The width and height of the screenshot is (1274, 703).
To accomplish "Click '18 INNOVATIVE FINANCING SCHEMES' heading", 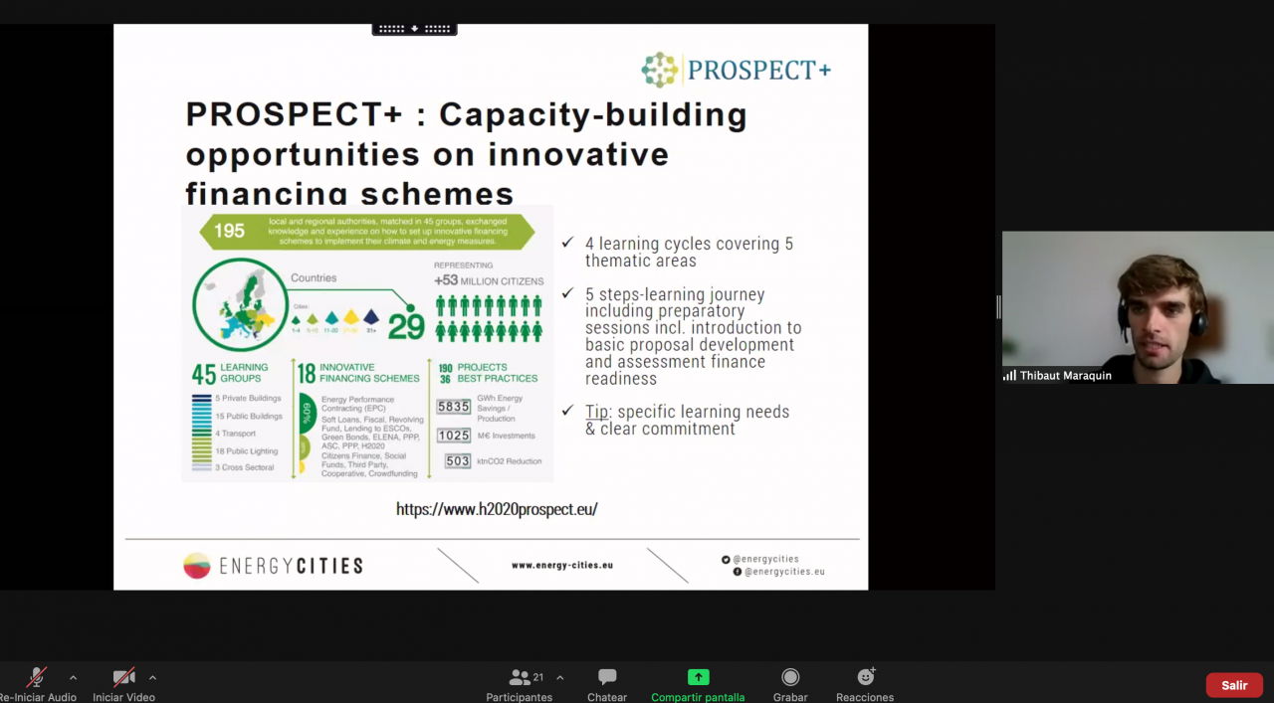I will click(x=358, y=373).
